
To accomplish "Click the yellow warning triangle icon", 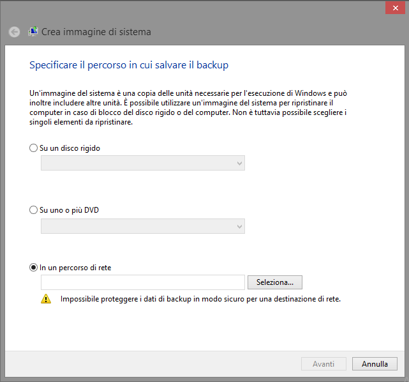I will [46, 298].
